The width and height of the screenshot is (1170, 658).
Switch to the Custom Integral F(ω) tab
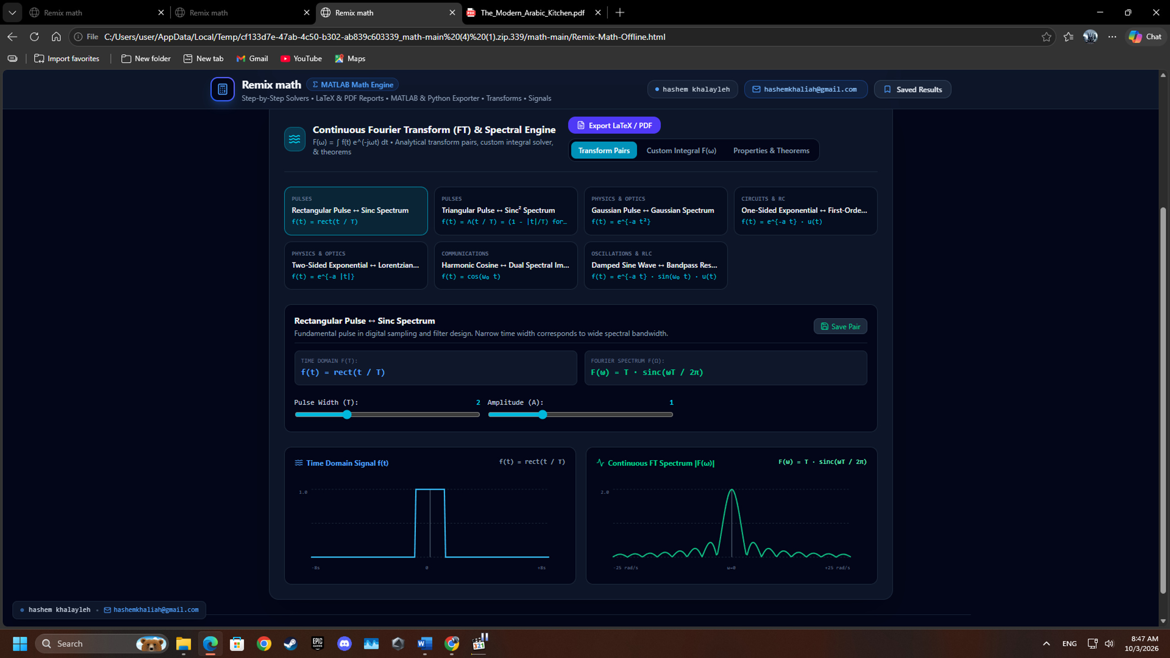coord(681,150)
